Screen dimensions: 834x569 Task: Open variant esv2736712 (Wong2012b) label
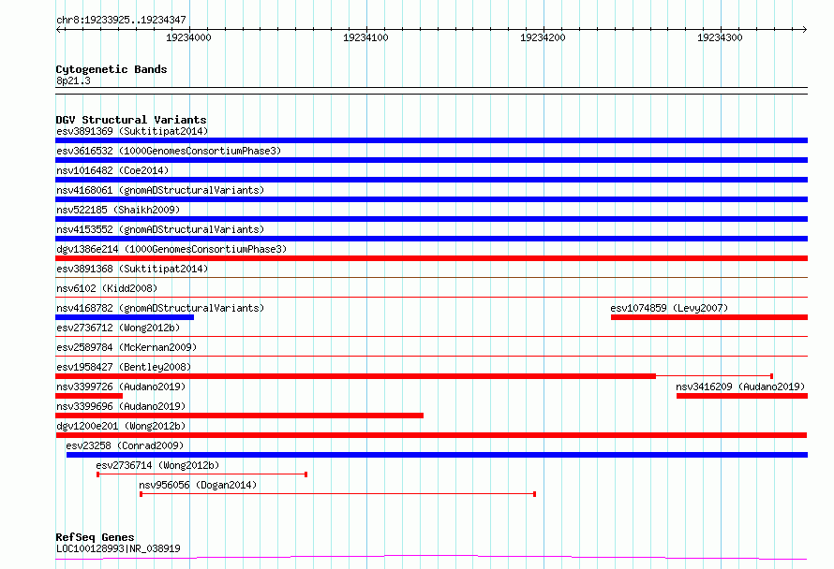(118, 328)
